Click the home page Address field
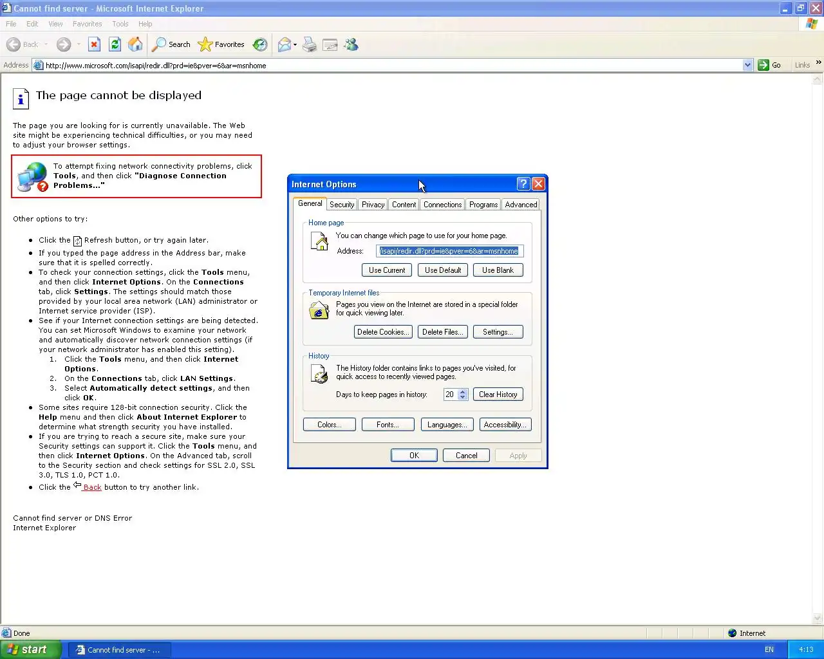This screenshot has width=824, height=659. coord(449,251)
